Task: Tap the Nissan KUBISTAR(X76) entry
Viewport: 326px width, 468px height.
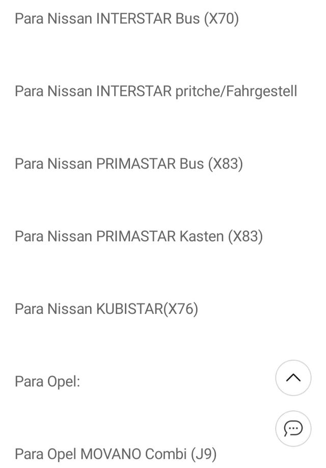Action: pyautogui.click(x=106, y=309)
